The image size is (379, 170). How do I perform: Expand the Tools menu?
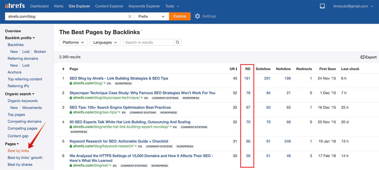tap(172, 6)
